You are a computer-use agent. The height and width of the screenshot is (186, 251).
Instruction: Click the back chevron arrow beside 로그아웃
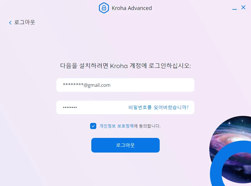point(10,23)
